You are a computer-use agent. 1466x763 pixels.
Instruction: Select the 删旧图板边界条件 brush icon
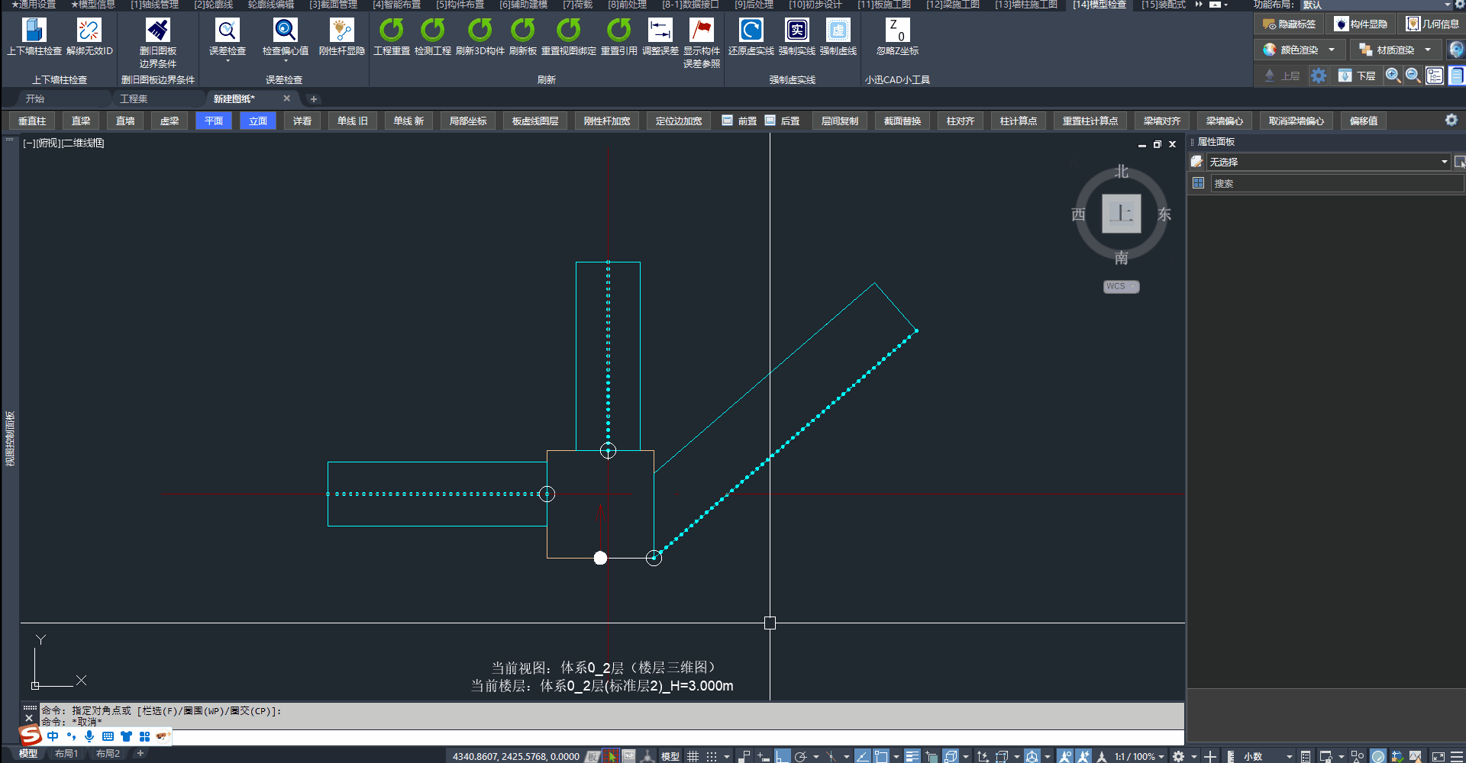(x=158, y=31)
